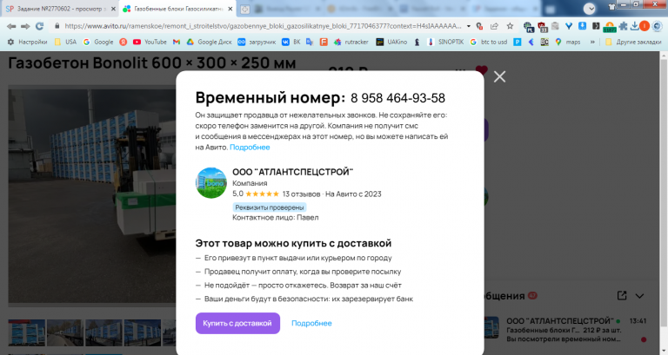Open the tab search dropdown button
The width and height of the screenshot is (668, 355).
tap(589, 9)
